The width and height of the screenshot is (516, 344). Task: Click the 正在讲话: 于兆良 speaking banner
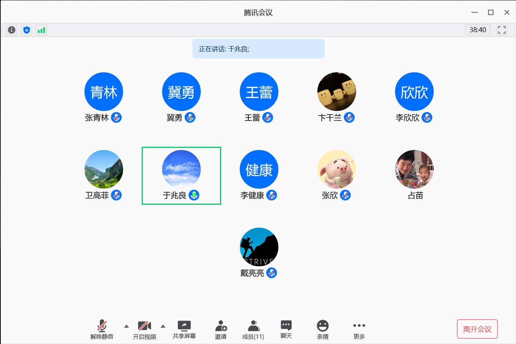tap(258, 49)
